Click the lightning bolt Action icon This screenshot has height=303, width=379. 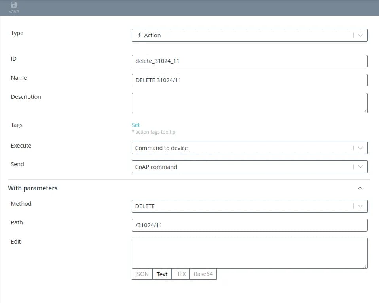(139, 35)
